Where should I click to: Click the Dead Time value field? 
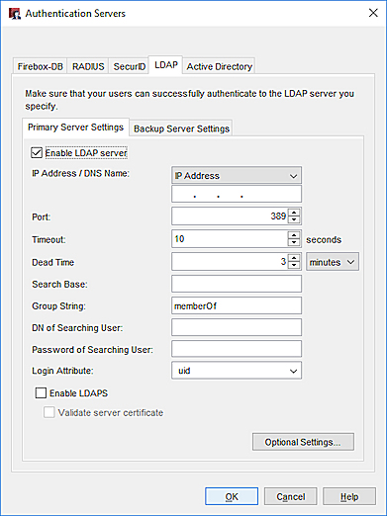point(230,262)
